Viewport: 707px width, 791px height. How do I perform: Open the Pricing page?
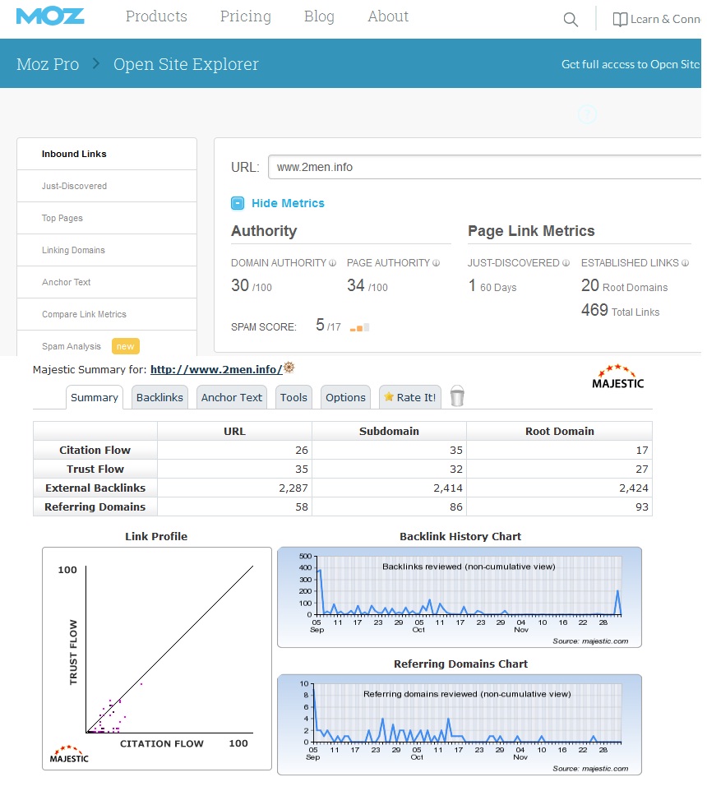[245, 16]
